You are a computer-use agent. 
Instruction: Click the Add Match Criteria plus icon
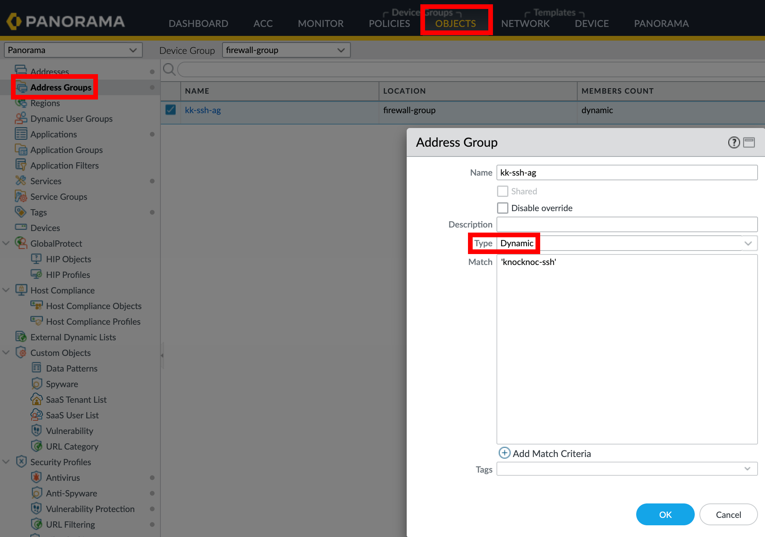click(504, 453)
